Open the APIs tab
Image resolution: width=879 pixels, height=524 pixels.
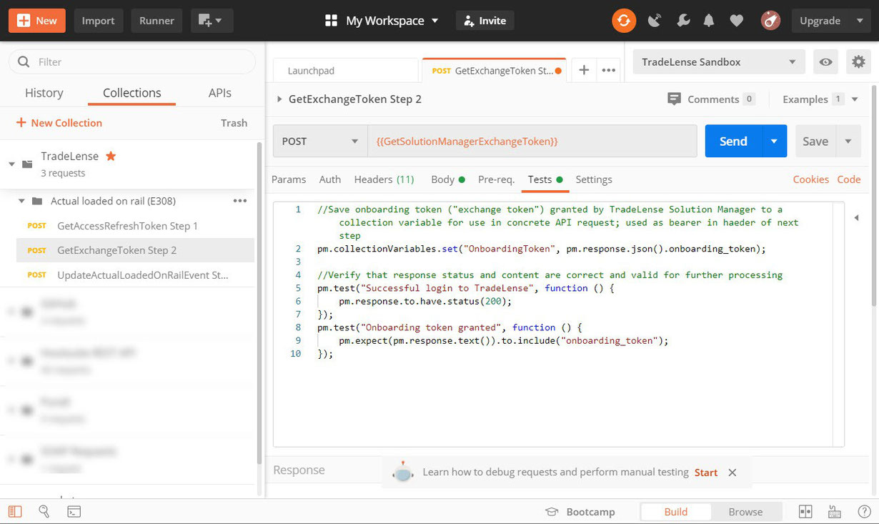[220, 93]
